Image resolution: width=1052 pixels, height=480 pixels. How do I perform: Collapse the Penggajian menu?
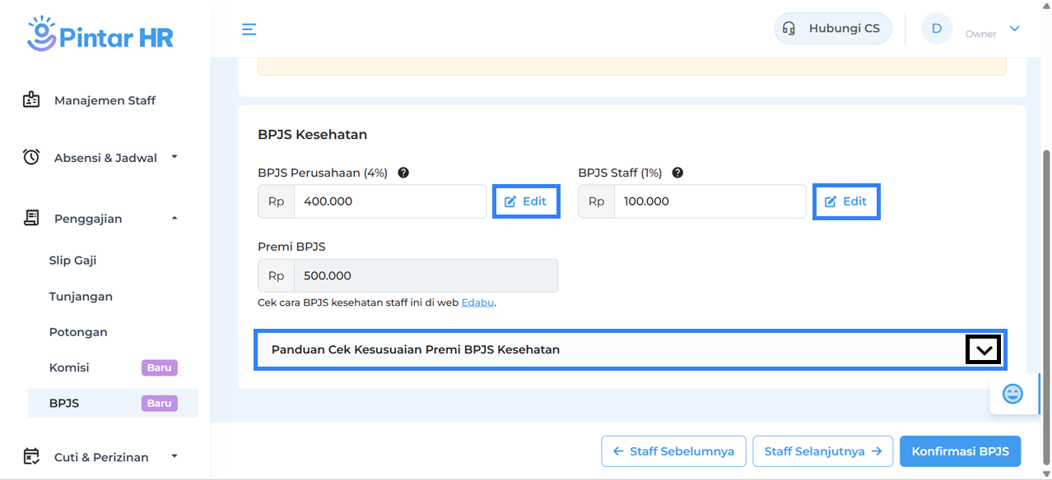174,218
